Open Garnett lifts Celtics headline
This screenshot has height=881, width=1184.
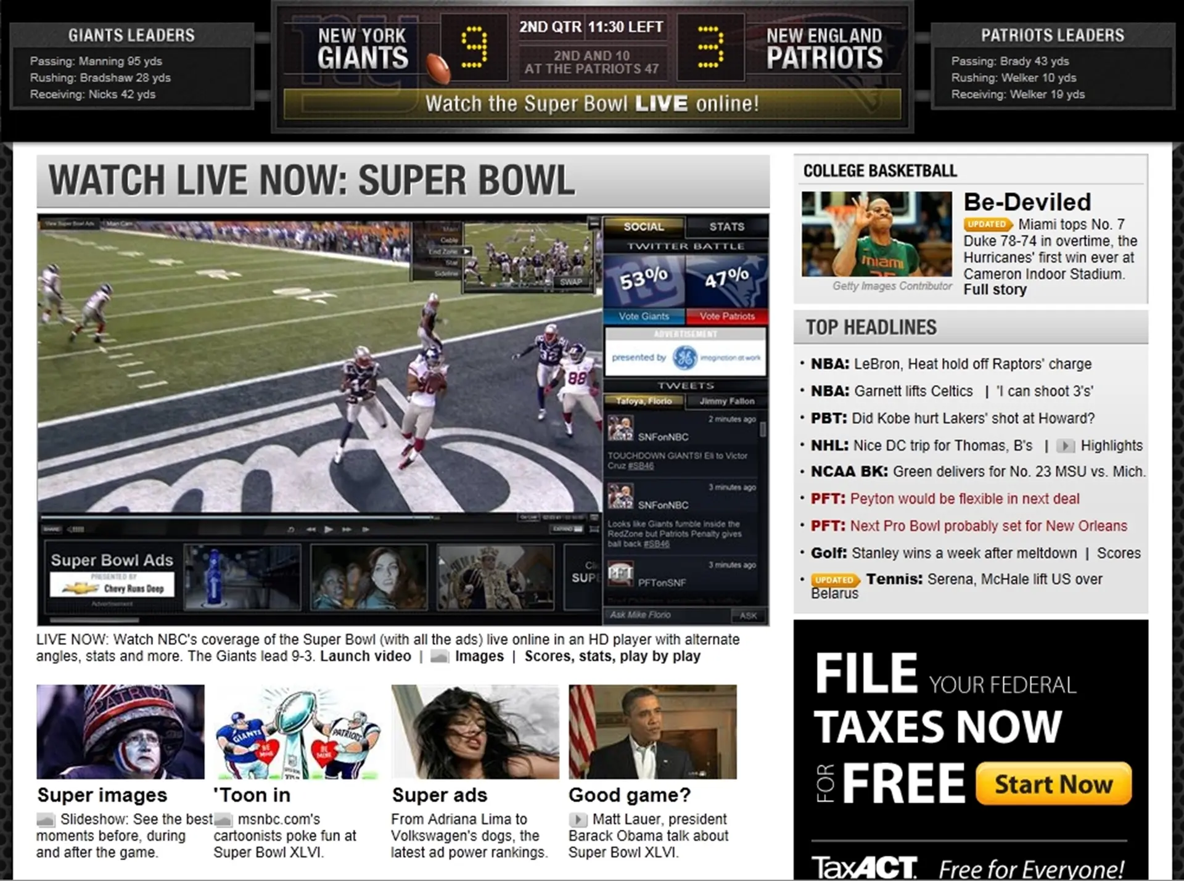(913, 391)
